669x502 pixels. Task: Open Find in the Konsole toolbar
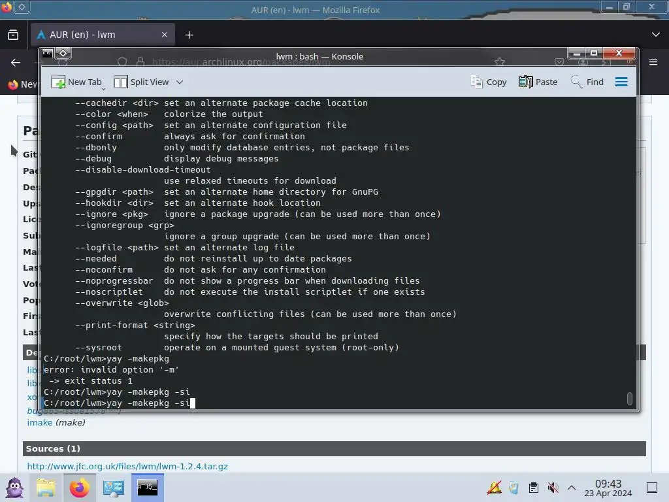(x=587, y=82)
